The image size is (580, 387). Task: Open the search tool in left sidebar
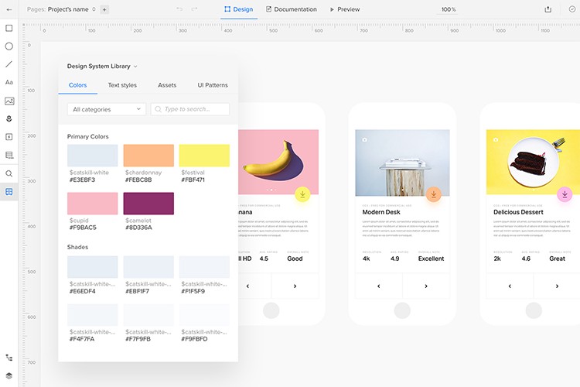(x=9, y=173)
